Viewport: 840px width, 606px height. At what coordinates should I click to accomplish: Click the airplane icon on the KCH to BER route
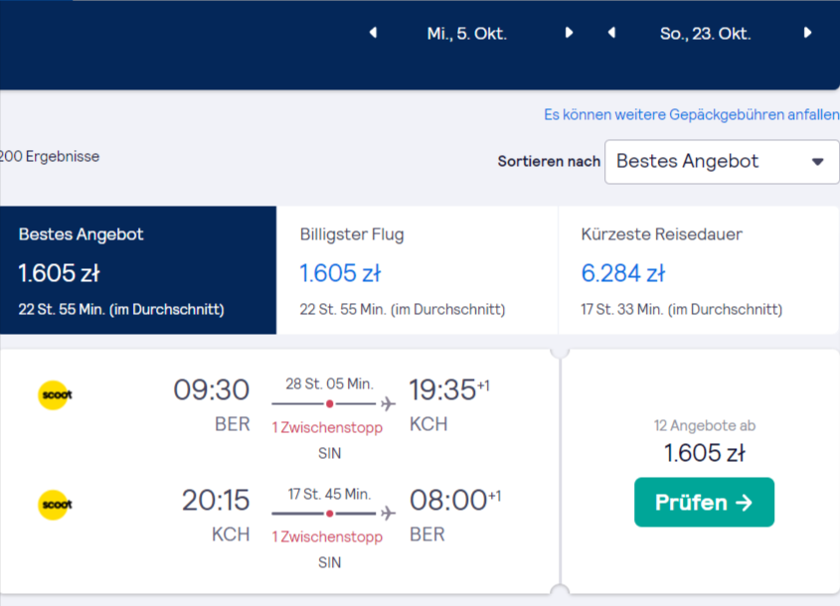(x=388, y=514)
